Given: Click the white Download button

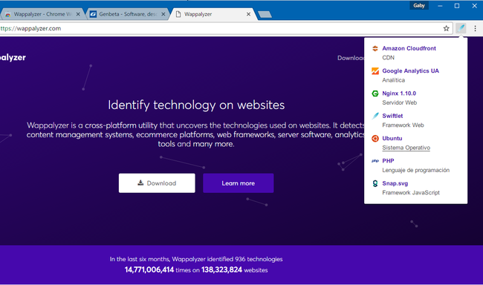Looking at the screenshot, I should 157,183.
